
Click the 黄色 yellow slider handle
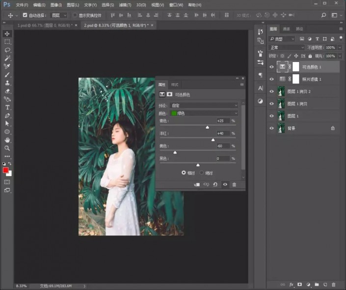(x=175, y=152)
